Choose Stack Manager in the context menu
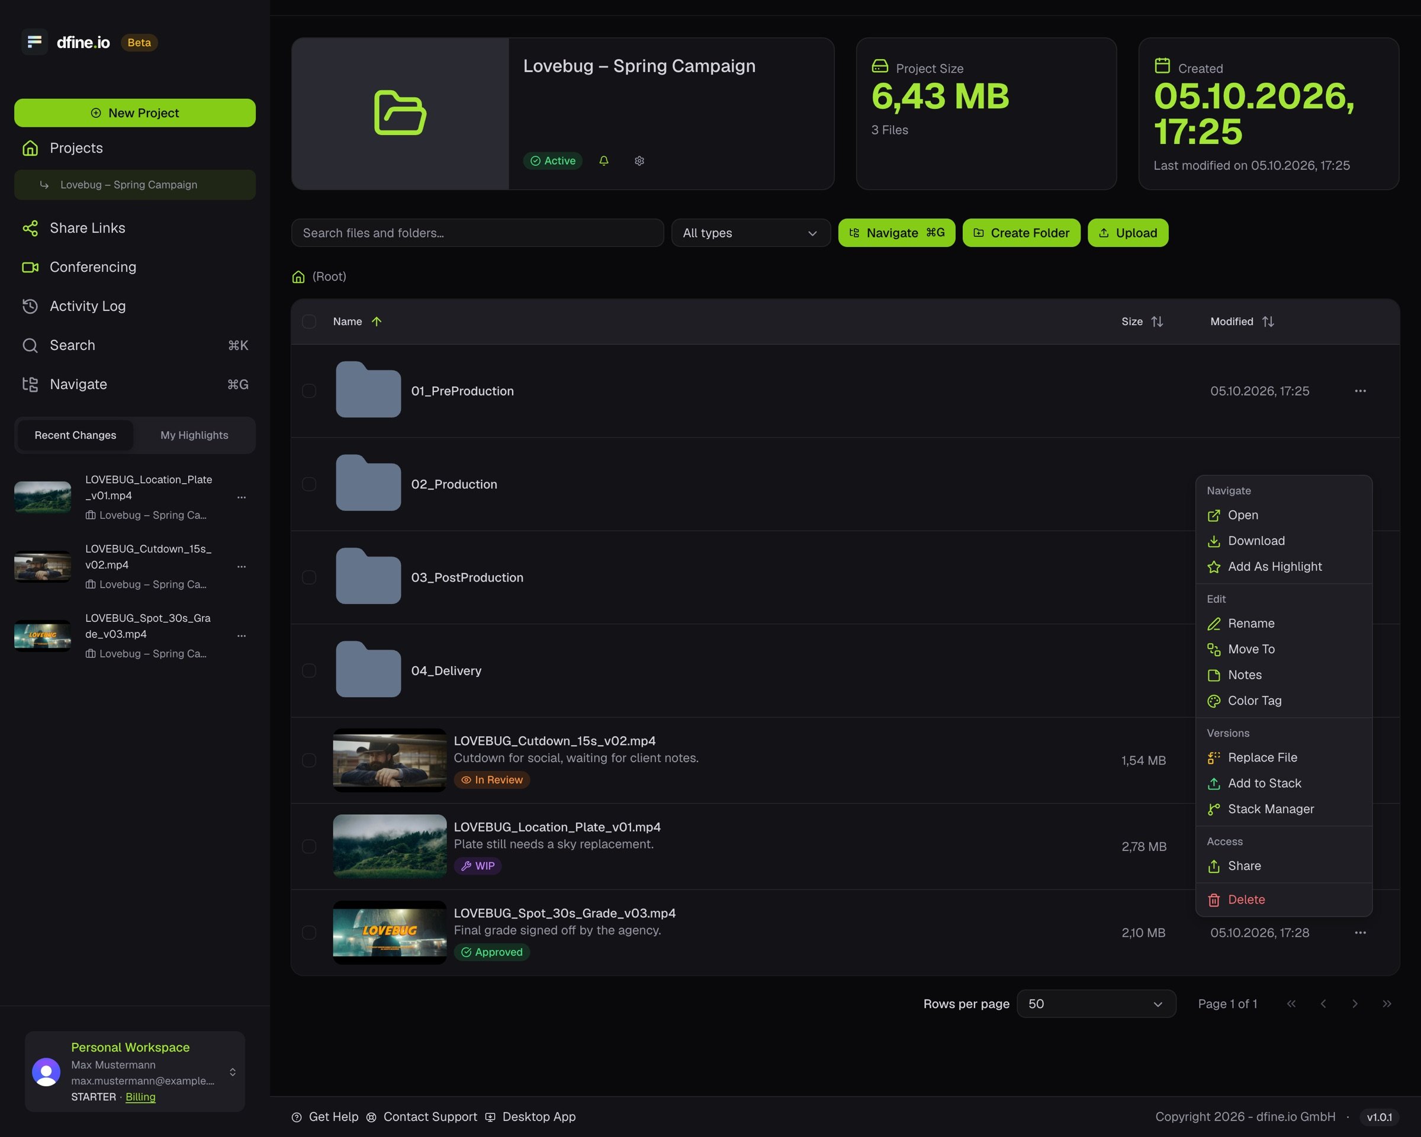 click(x=1283, y=809)
